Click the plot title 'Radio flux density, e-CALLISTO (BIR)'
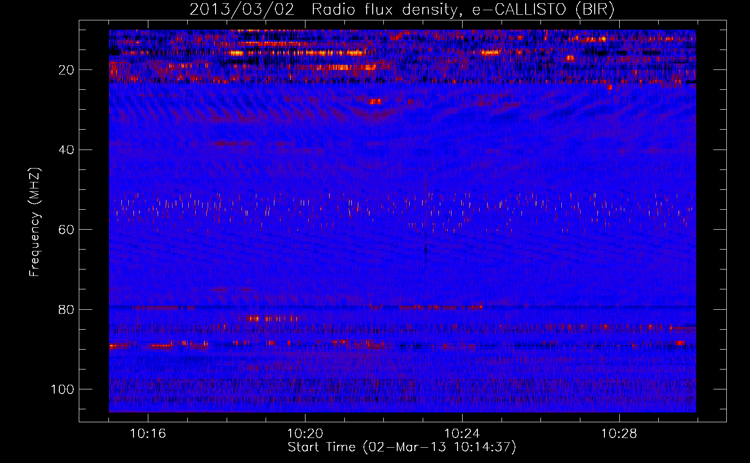Image resolution: width=750 pixels, height=463 pixels. pos(463,10)
